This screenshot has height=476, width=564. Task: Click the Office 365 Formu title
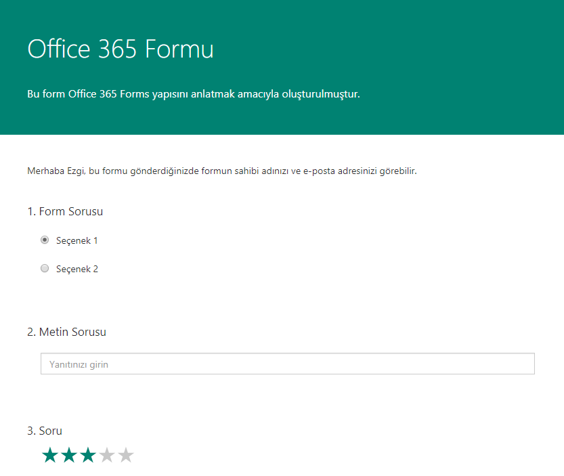[121, 49]
